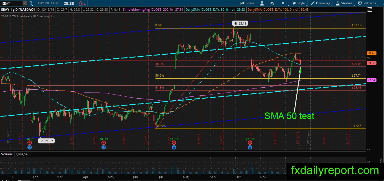Open chart settings gear icon

[272, 3]
